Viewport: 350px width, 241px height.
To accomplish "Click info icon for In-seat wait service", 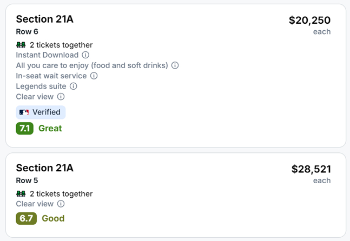I will click(x=94, y=76).
